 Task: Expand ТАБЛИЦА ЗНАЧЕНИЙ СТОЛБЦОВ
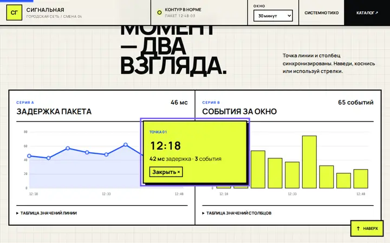[237, 213]
